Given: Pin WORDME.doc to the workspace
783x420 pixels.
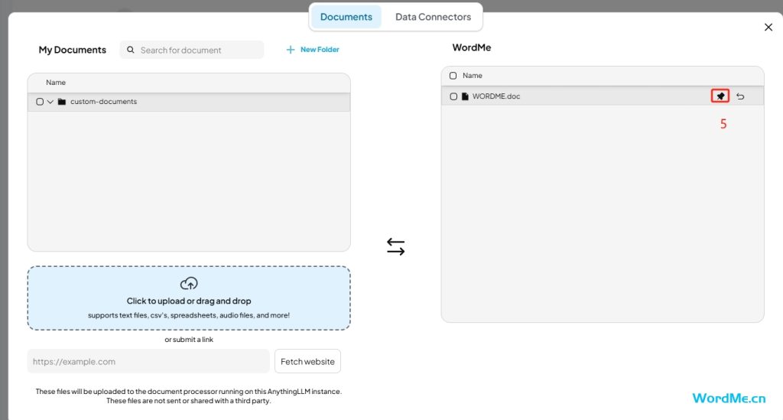Looking at the screenshot, I should [720, 96].
